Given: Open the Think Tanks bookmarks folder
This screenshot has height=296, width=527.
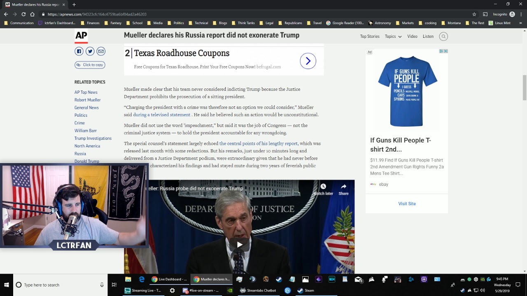Looking at the screenshot, I should [x=243, y=23].
